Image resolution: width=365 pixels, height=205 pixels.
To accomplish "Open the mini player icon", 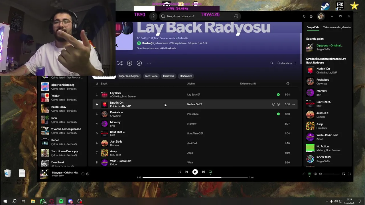I will click(x=344, y=174).
